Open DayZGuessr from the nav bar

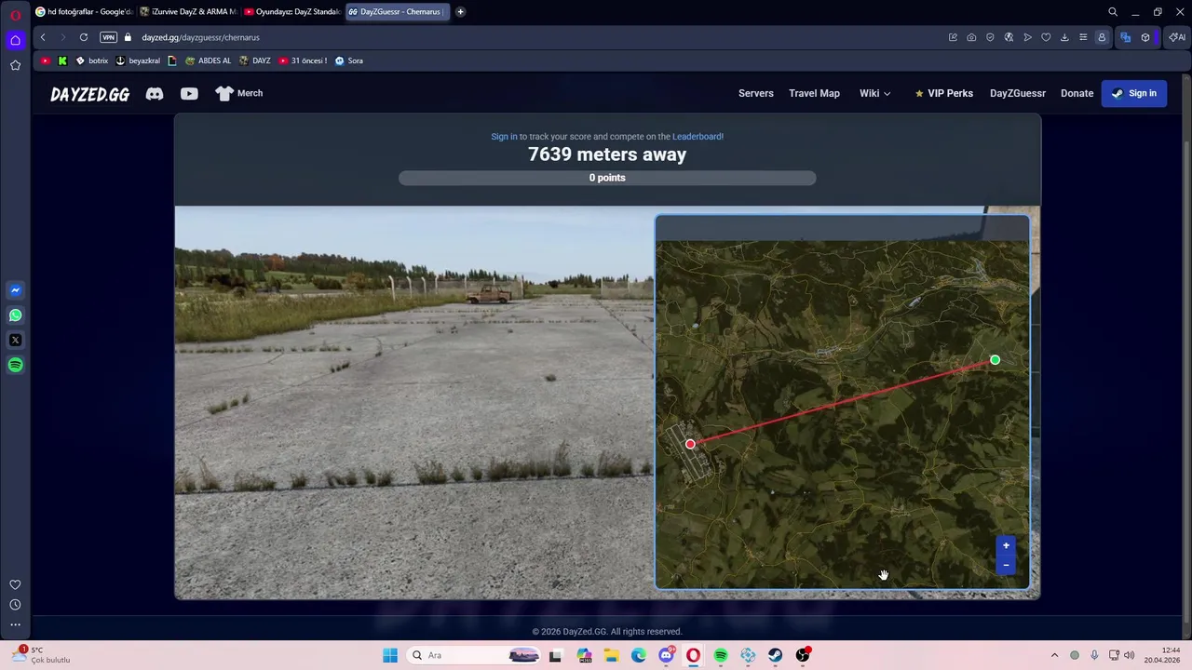(1018, 93)
